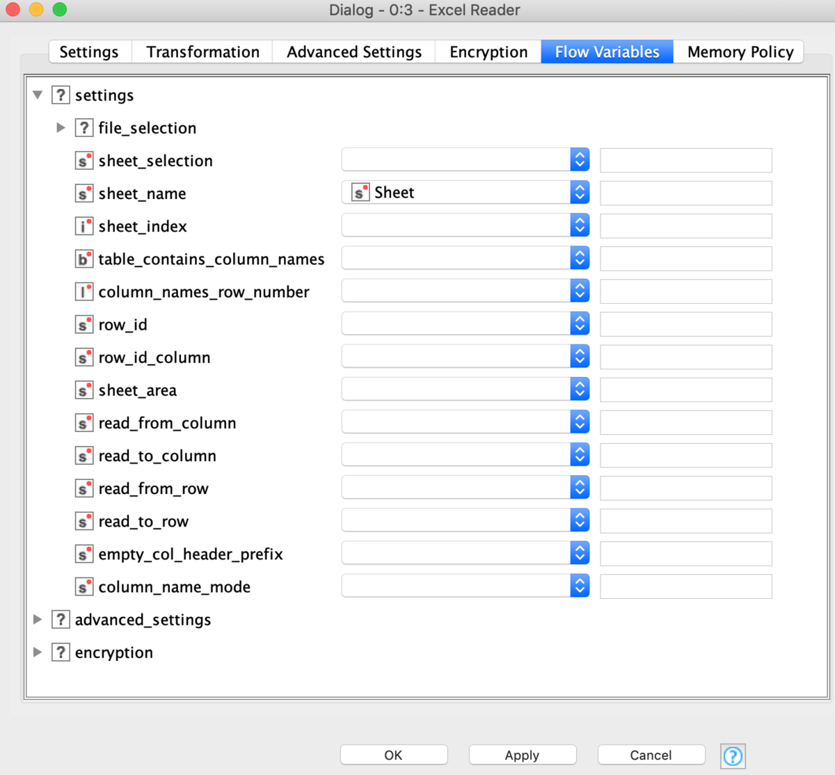Open the read_to_row variable dropdown
The height and width of the screenshot is (775, 835).
click(x=466, y=520)
